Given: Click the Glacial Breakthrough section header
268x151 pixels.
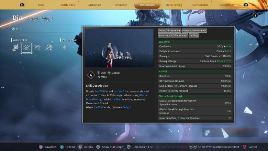Looking at the screenshot, I should coord(195,96).
